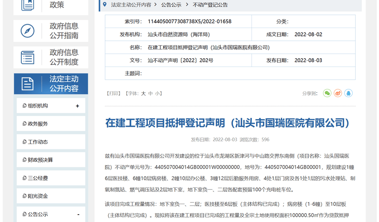The image size is (379, 222).
Task: Share the article to WeChat
Action: click(x=327, y=93)
